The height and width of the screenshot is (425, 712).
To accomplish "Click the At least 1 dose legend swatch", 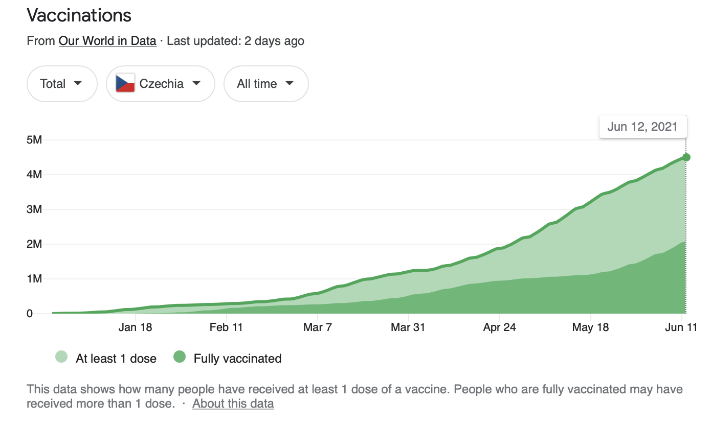I will coord(61,358).
